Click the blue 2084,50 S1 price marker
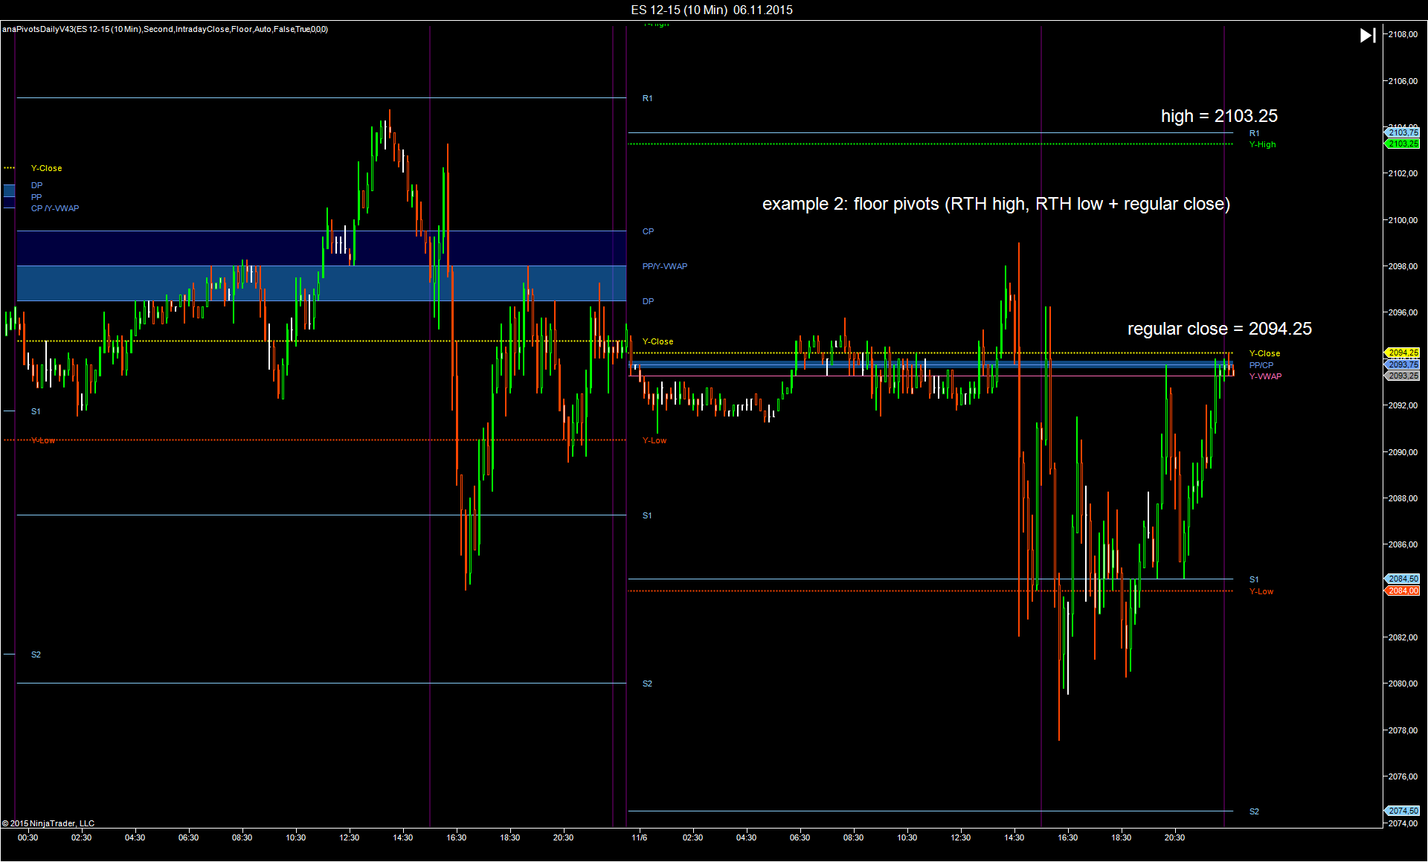 1403,579
